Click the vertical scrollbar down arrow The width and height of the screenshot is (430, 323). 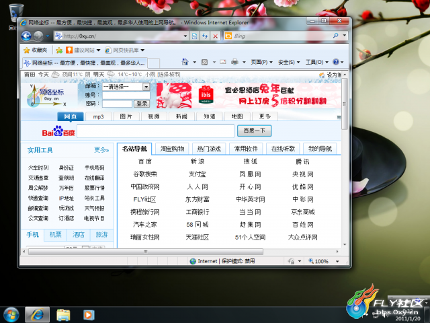point(345,244)
